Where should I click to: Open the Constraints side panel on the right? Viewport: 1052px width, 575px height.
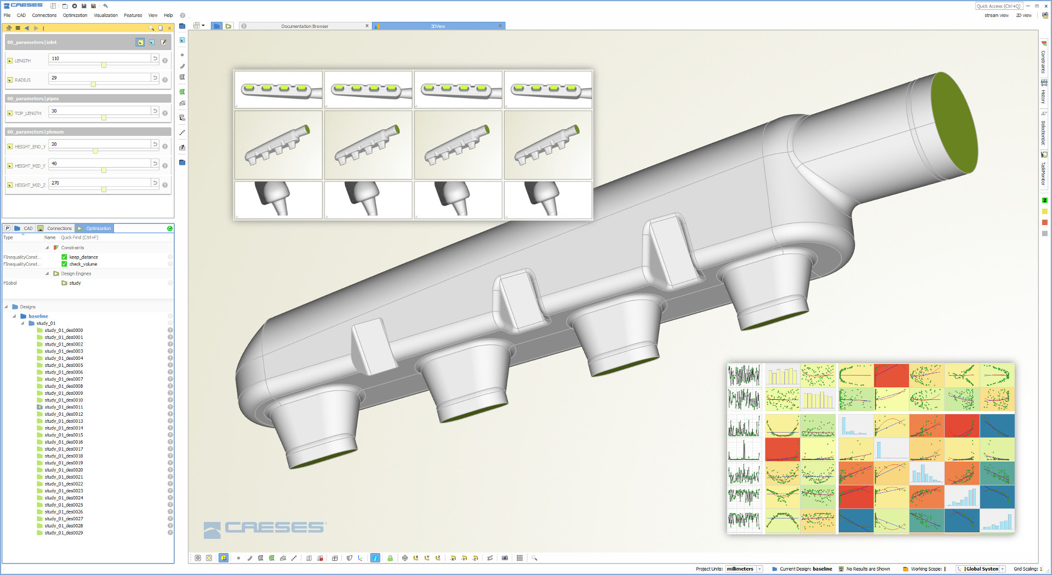pyautogui.click(x=1044, y=58)
